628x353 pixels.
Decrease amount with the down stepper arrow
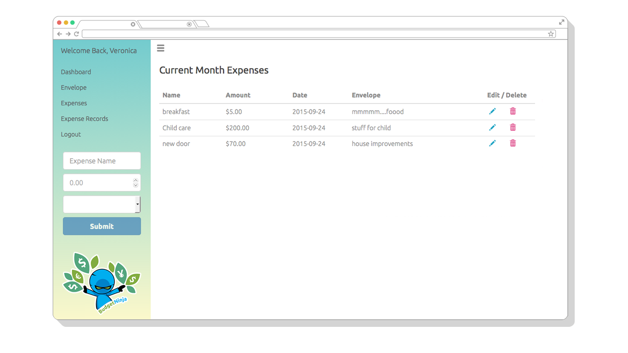[136, 185]
